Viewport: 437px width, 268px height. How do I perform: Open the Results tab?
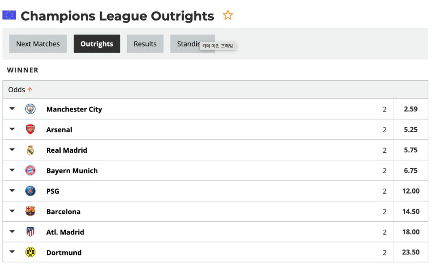(145, 44)
